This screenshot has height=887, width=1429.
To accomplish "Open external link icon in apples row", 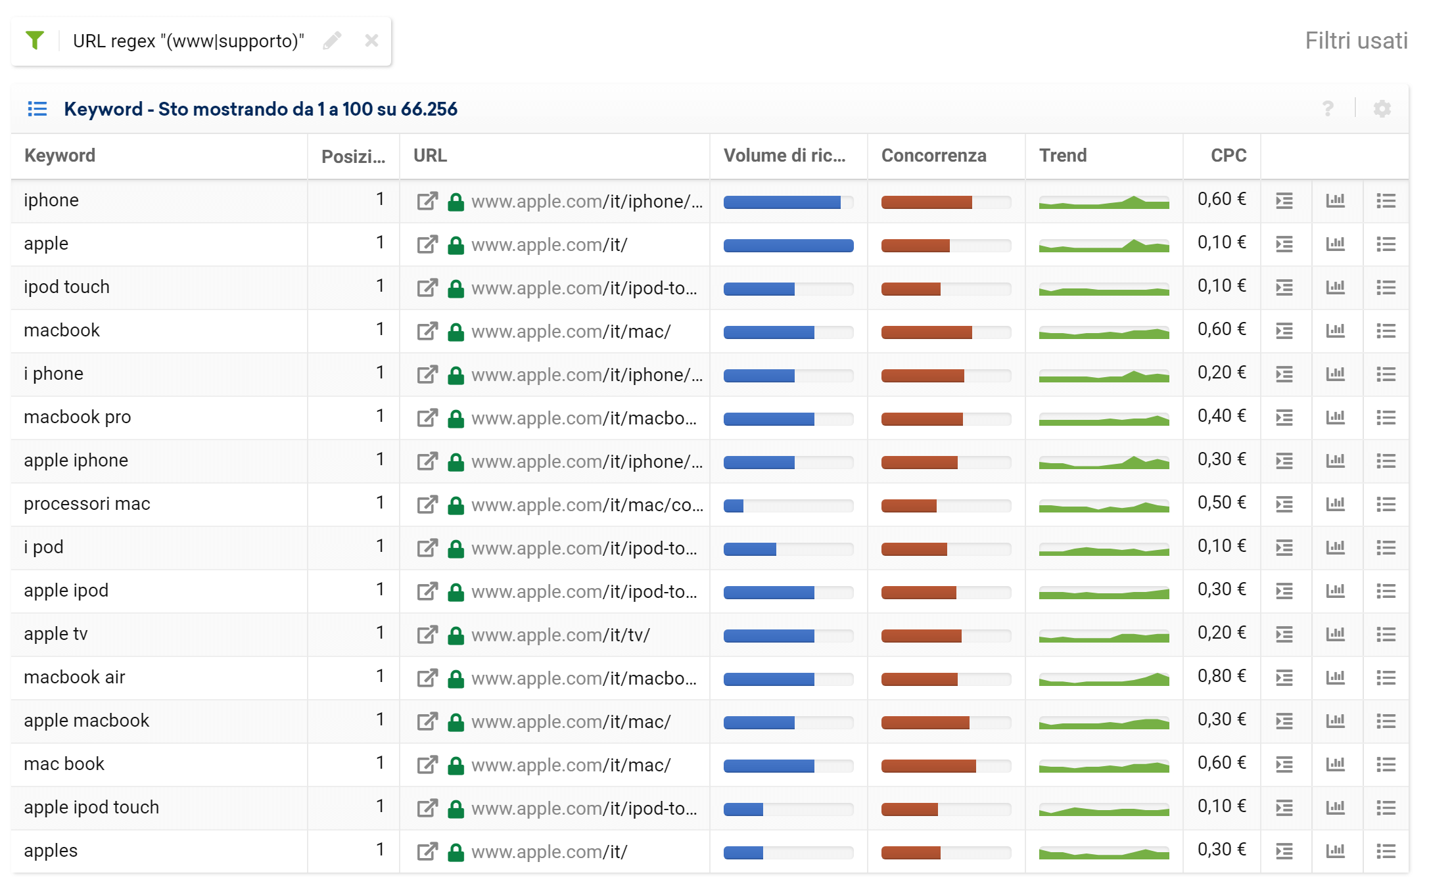I will coord(427,852).
